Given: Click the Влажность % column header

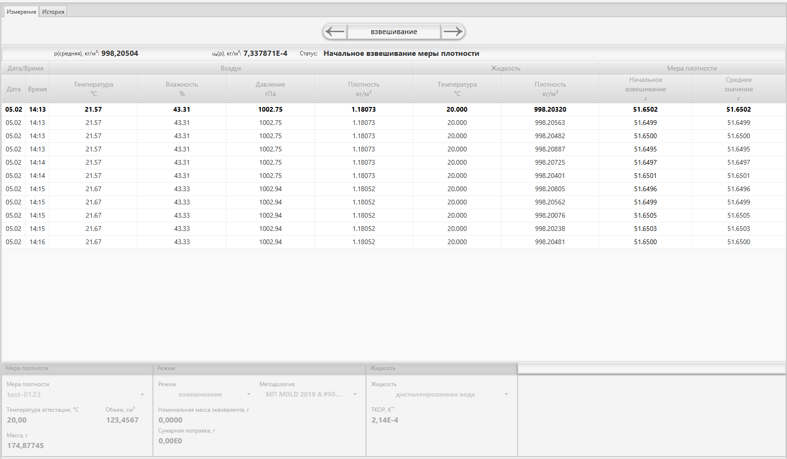Looking at the screenshot, I should coord(182,89).
